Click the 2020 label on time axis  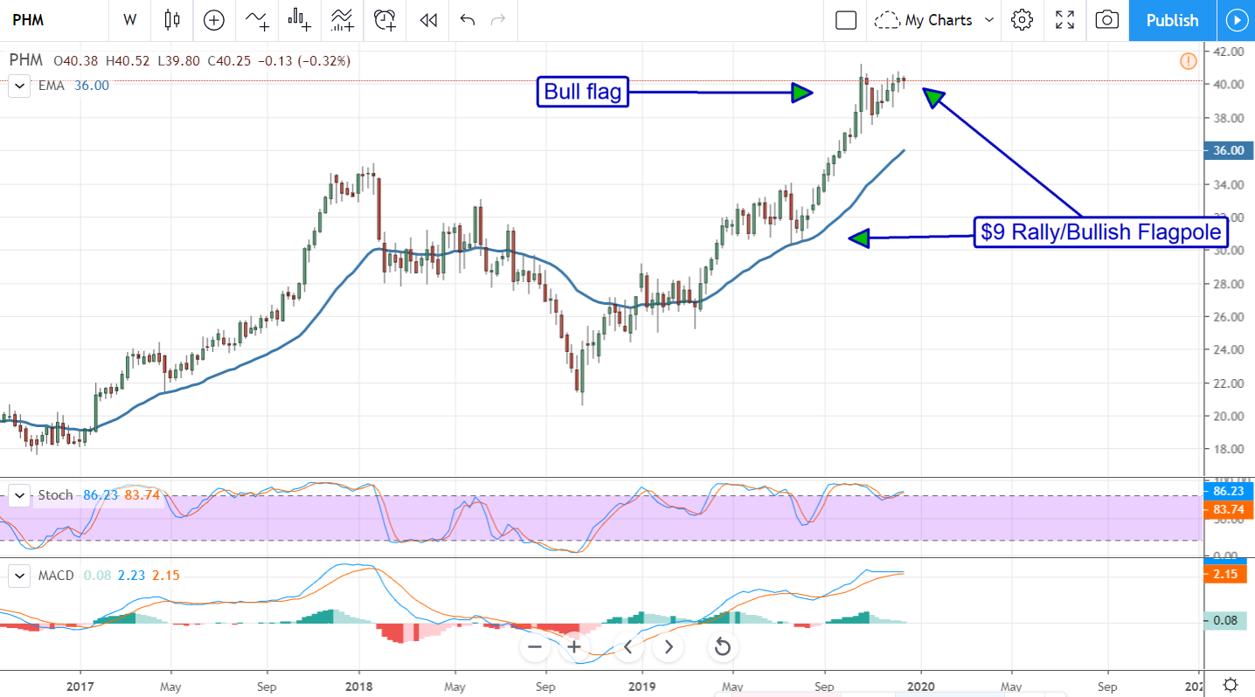tap(920, 686)
